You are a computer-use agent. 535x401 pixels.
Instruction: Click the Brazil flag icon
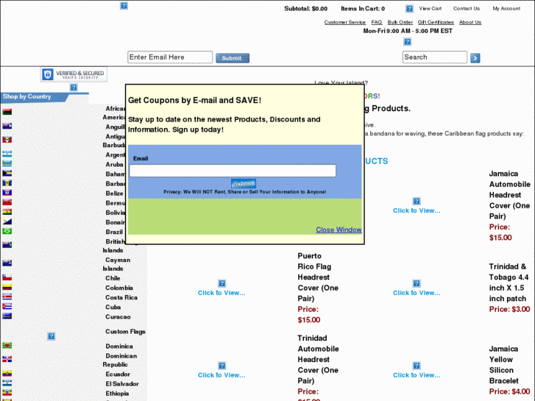click(7, 231)
